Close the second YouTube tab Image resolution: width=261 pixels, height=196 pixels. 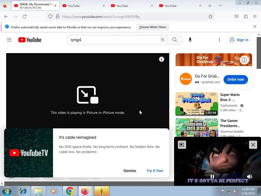coord(104,6)
